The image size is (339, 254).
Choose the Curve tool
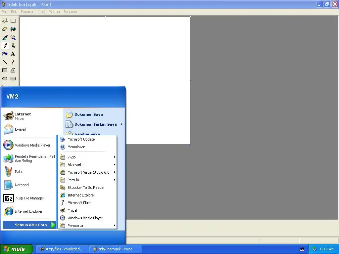[13, 62]
